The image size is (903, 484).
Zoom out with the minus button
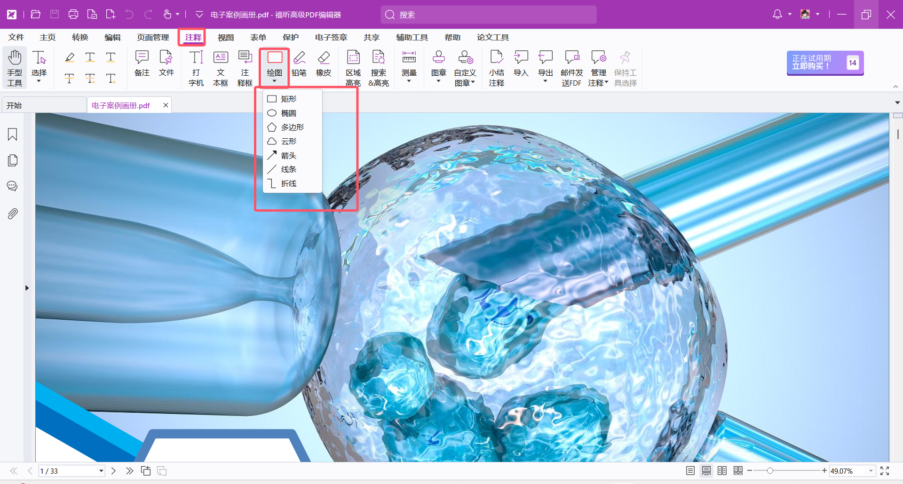(750, 470)
